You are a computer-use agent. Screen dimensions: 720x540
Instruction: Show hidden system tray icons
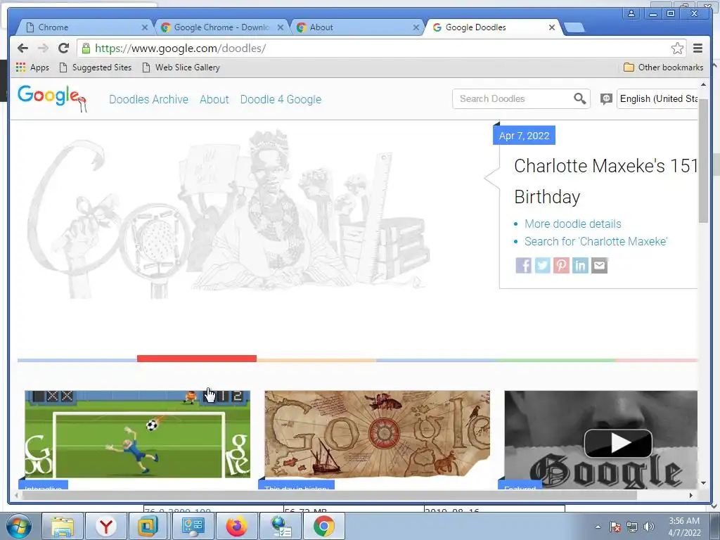click(x=598, y=527)
